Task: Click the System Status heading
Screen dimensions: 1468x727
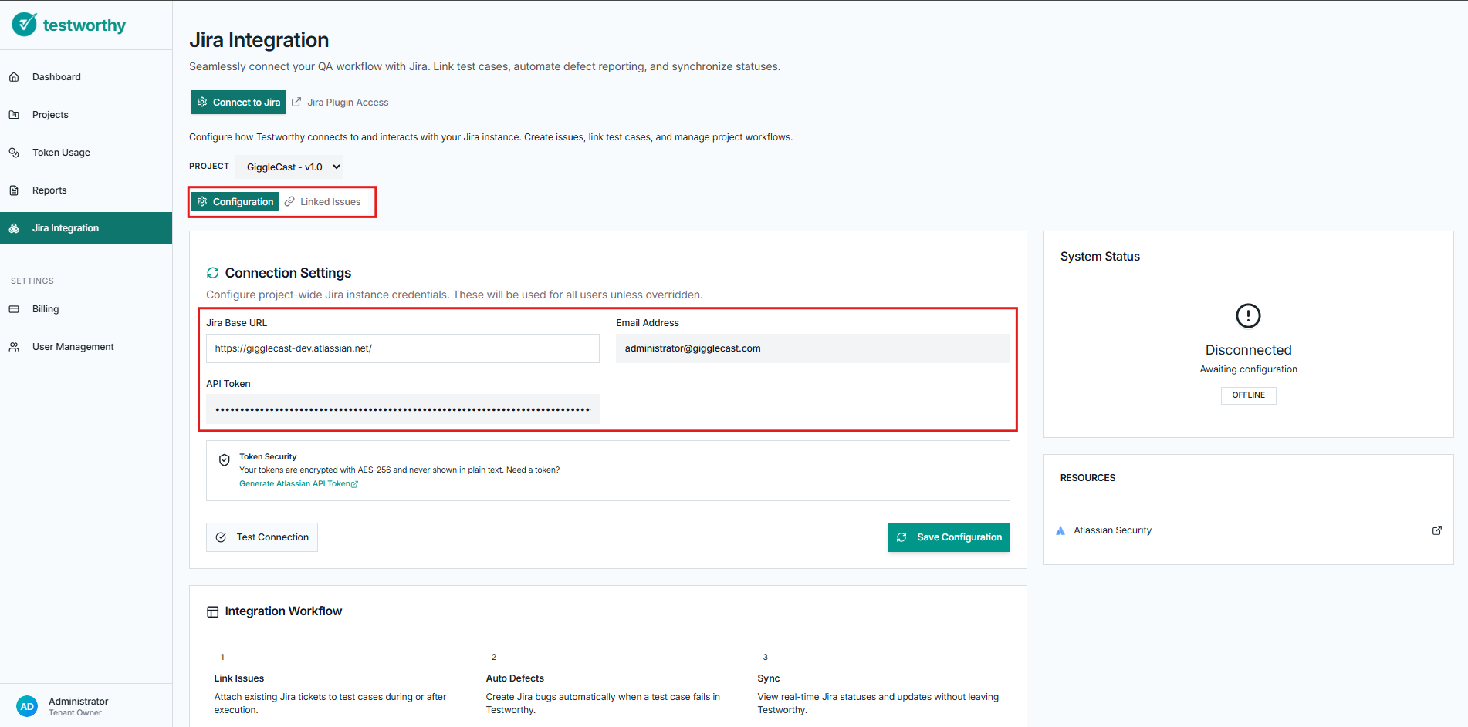Action: 1100,257
